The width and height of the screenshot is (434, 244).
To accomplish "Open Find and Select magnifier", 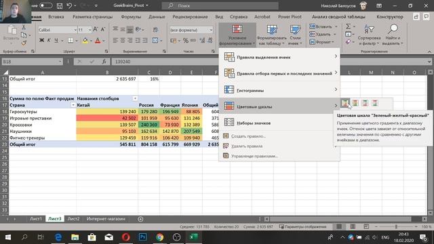I will click(393, 28).
